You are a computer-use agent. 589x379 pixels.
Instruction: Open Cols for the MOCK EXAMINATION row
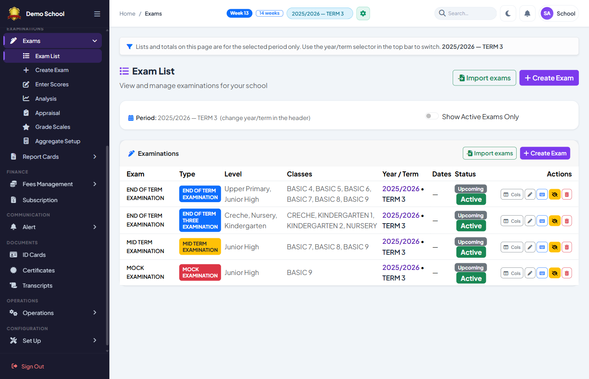coord(512,273)
